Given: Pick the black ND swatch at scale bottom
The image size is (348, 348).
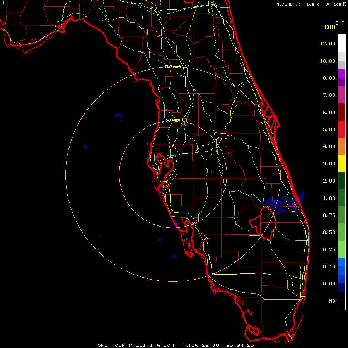Looking at the screenshot, I should point(341,301).
